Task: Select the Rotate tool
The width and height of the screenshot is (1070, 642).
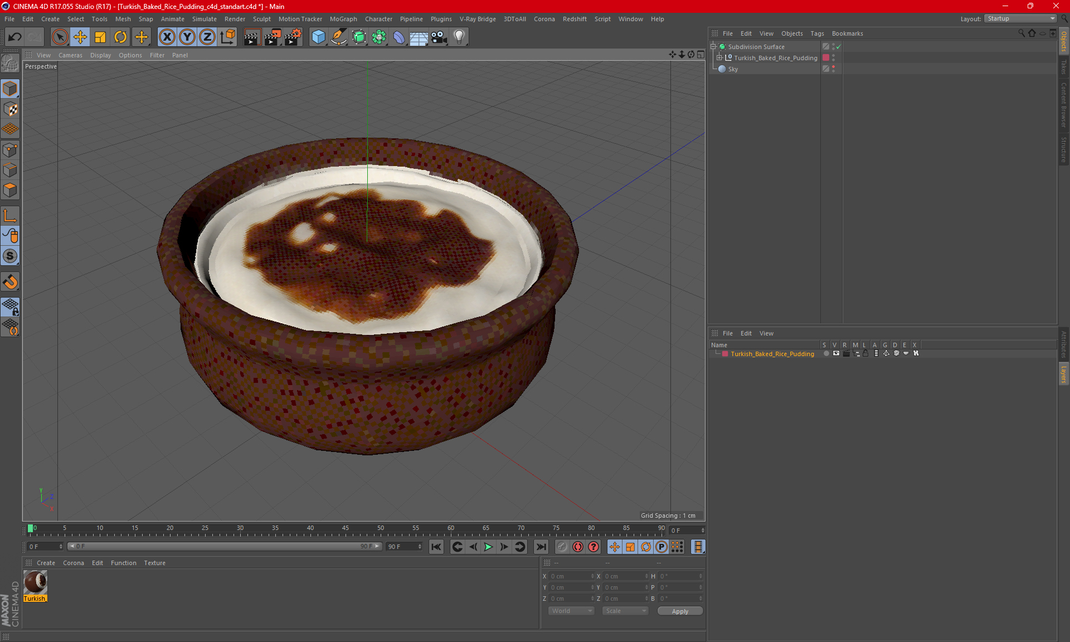Action: [120, 37]
